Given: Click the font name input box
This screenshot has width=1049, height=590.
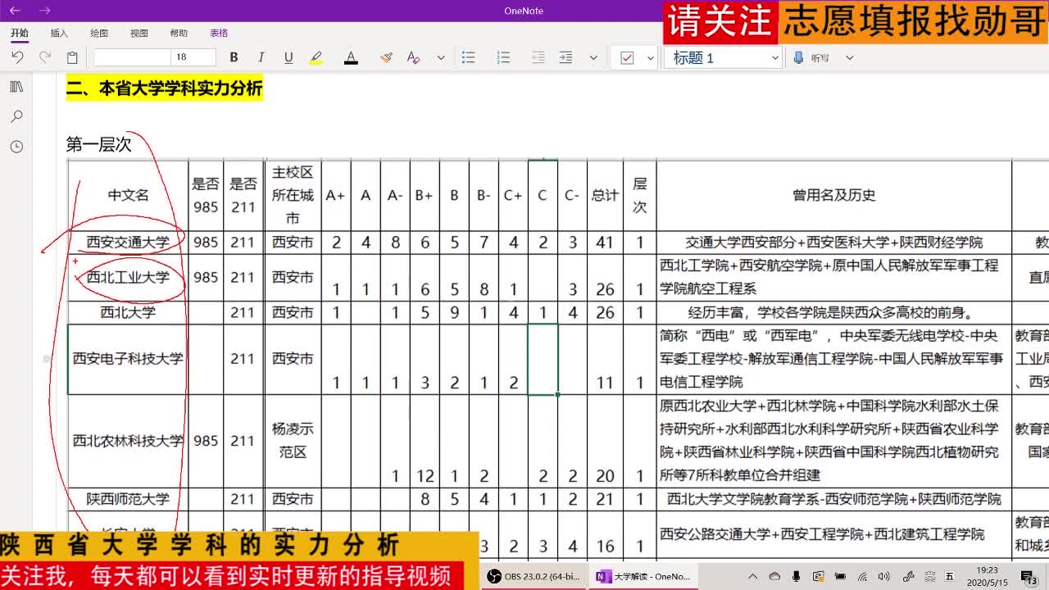Looking at the screenshot, I should click(x=132, y=57).
